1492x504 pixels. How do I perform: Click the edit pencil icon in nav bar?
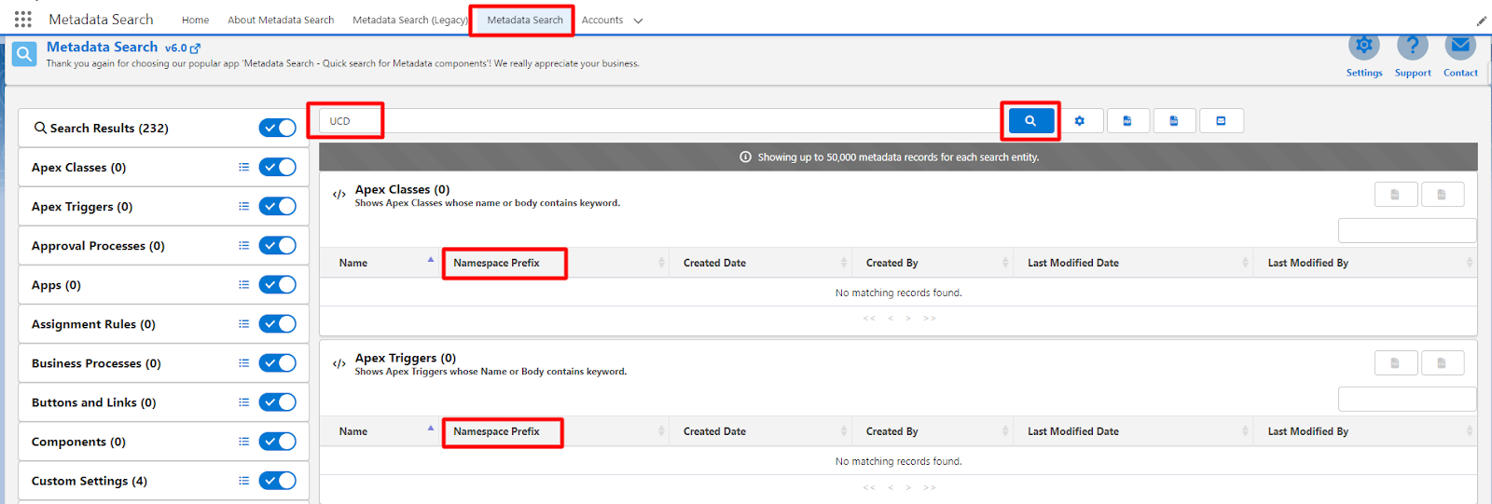pos(1482,20)
